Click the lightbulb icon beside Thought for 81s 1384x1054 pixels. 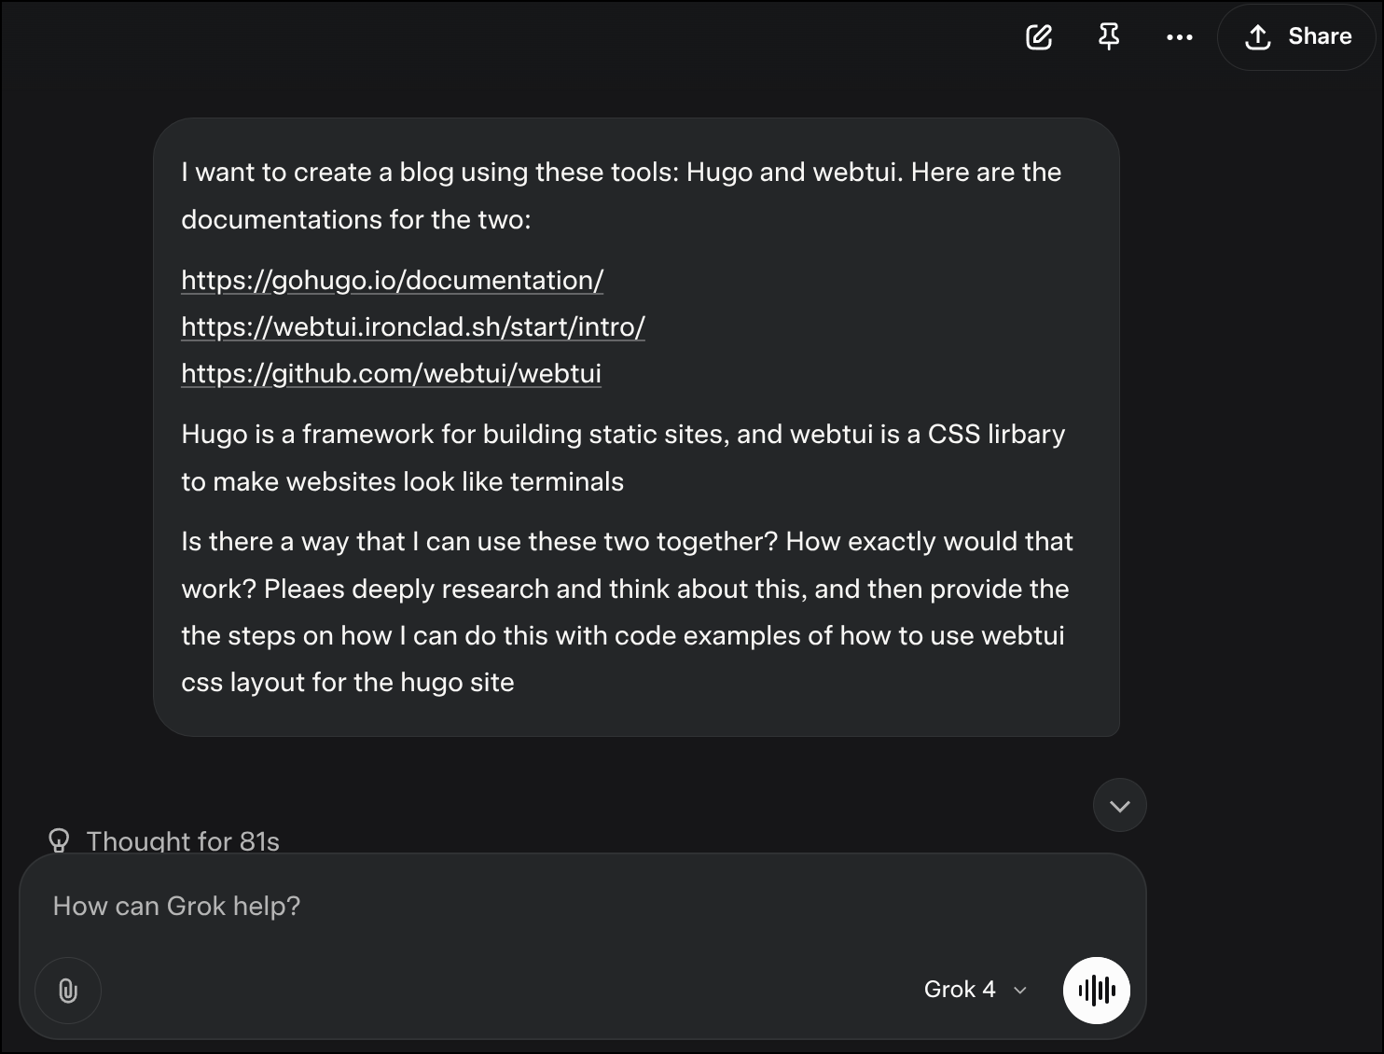tap(60, 840)
